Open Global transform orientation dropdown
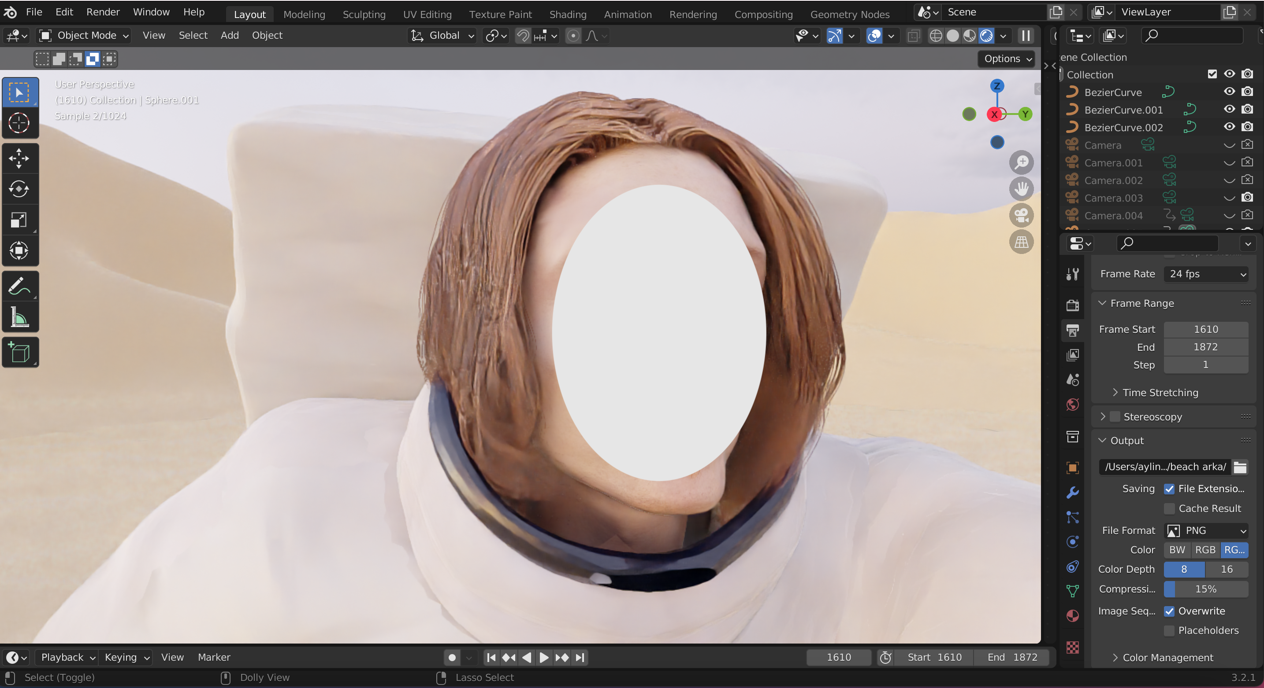Viewport: 1264px width, 688px height. pos(442,35)
